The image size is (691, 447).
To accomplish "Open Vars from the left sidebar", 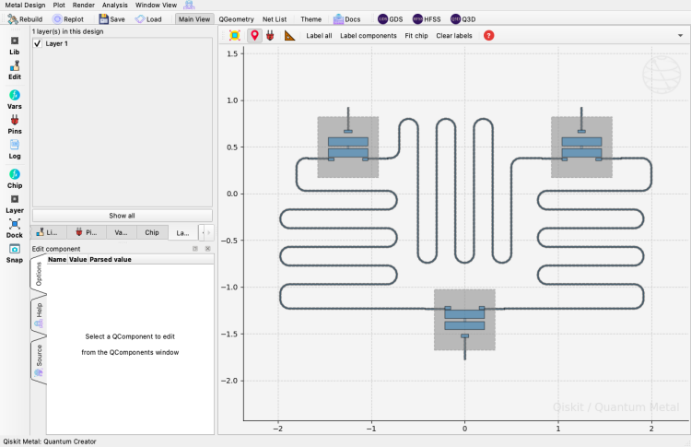I will pyautogui.click(x=15, y=100).
